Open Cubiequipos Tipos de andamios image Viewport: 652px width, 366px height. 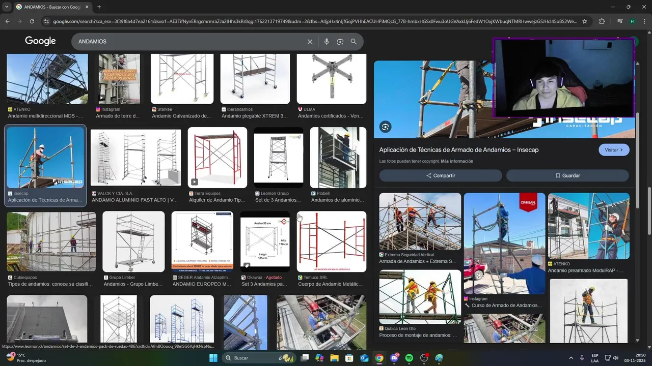point(51,242)
